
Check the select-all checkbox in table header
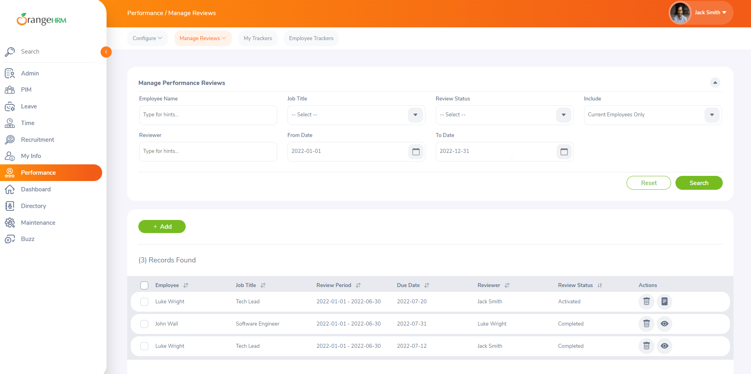[144, 285]
